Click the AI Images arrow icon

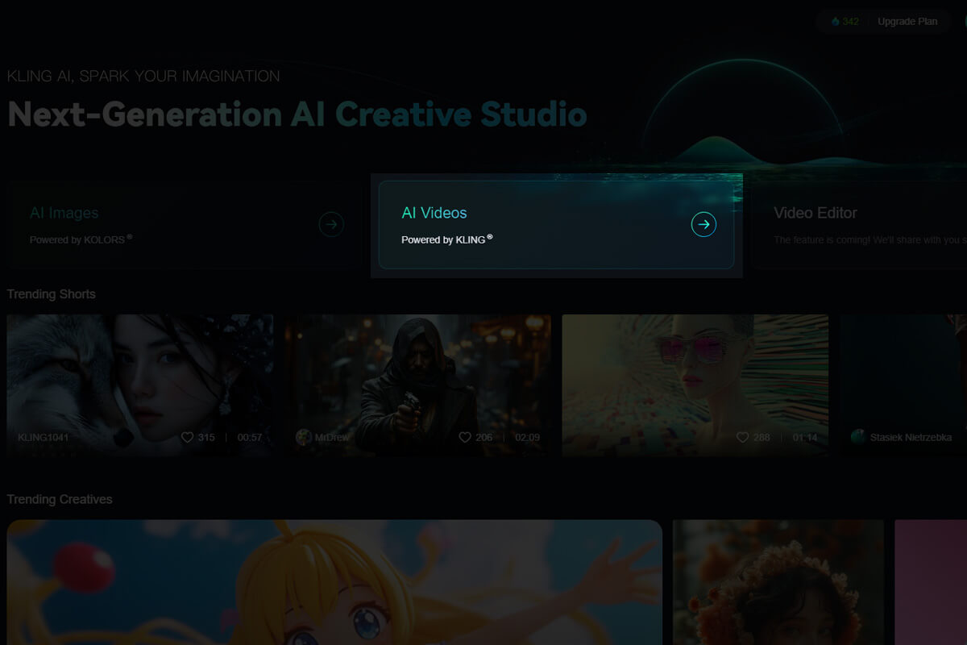click(x=331, y=224)
